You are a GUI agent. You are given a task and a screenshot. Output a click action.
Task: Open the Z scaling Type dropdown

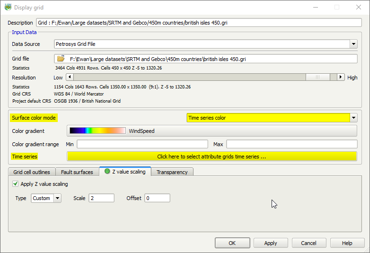(57, 198)
